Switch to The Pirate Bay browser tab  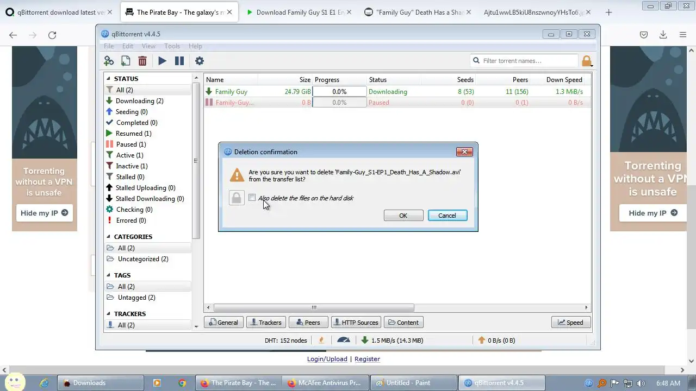tap(179, 12)
